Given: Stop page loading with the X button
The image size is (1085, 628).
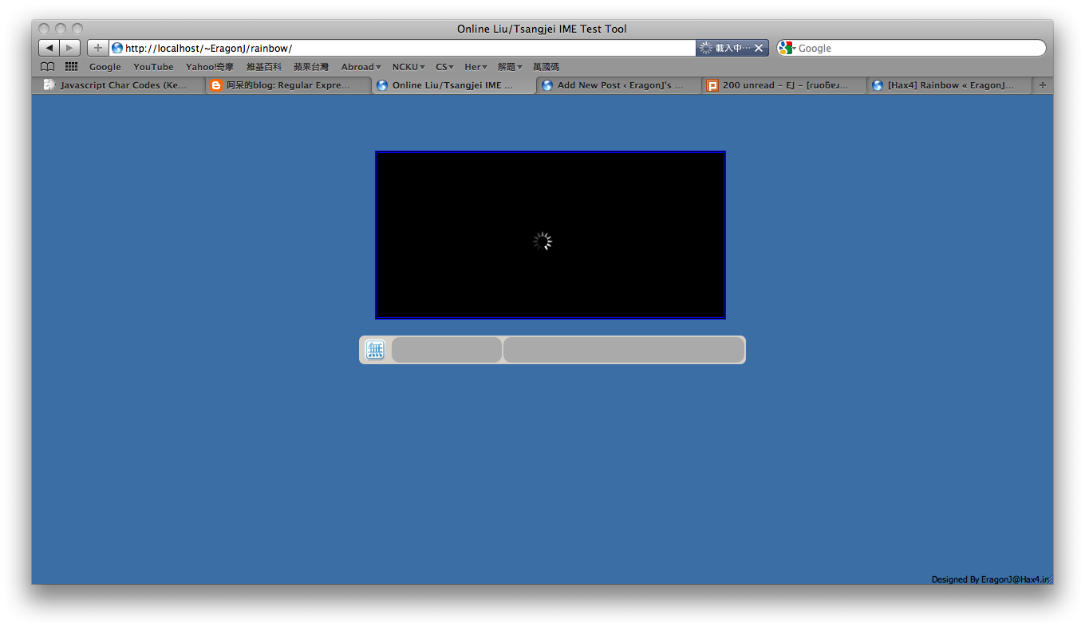Looking at the screenshot, I should (759, 48).
